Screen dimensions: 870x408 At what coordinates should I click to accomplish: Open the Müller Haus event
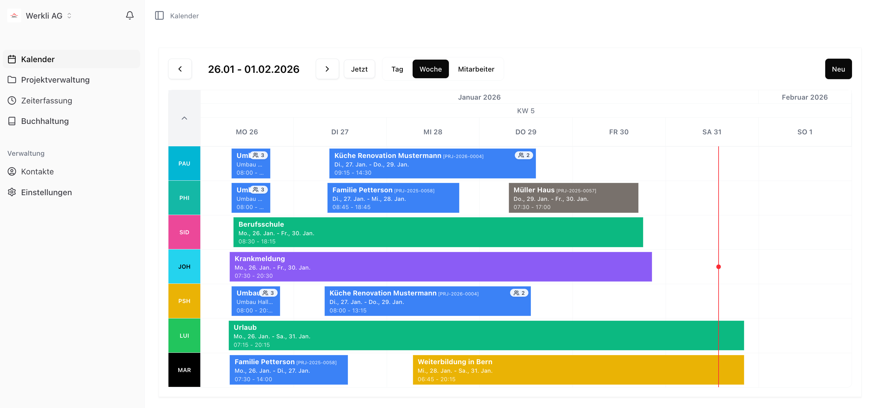(573, 198)
